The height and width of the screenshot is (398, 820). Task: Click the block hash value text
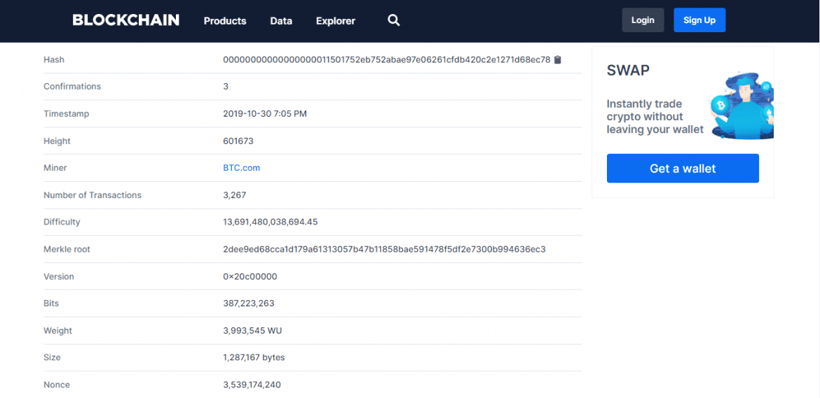[386, 59]
